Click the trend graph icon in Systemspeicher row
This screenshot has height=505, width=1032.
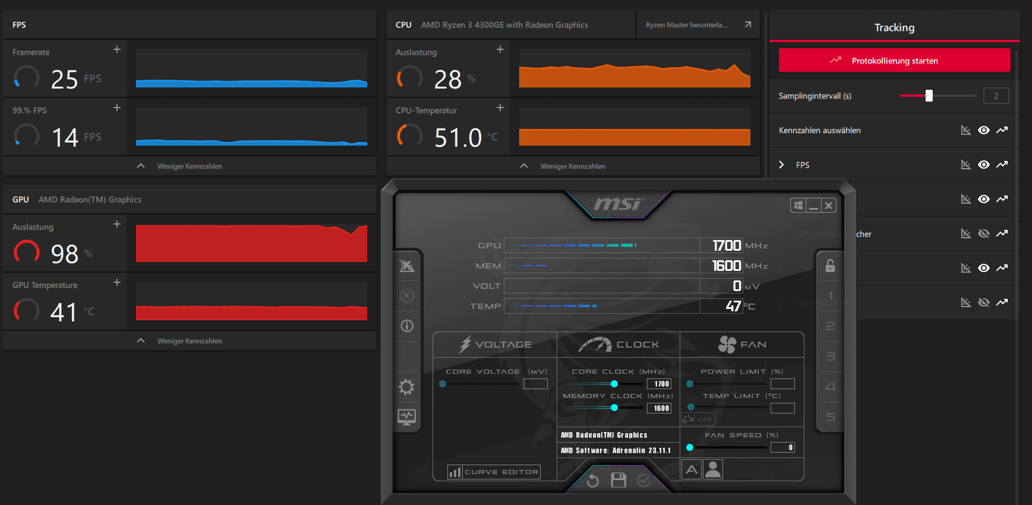coord(1002,302)
